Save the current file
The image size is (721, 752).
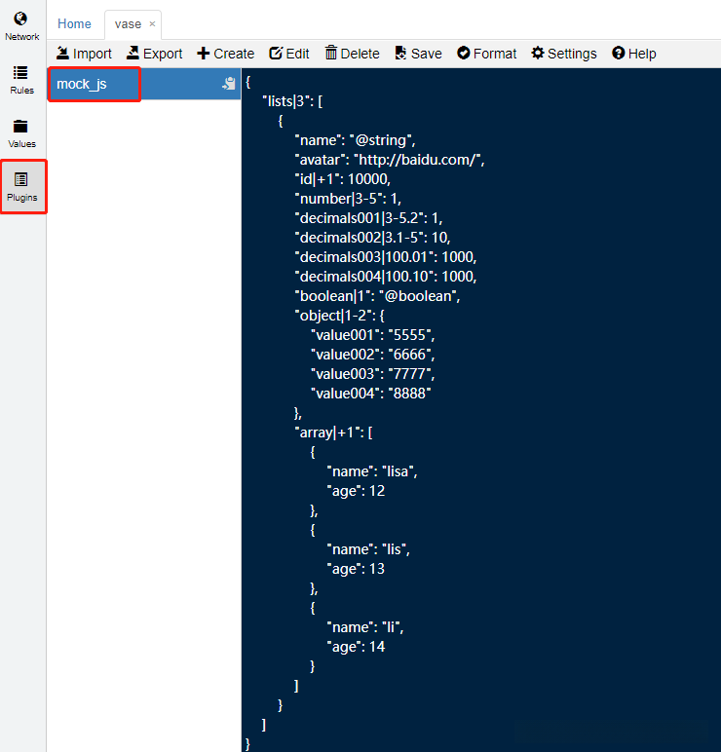[x=418, y=54]
